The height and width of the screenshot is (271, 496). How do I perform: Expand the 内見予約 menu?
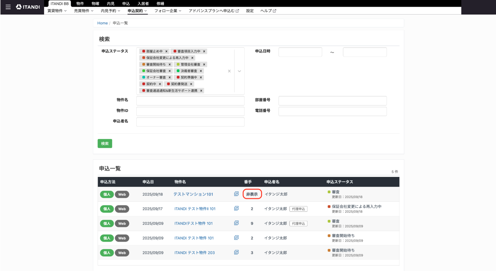pos(110,11)
